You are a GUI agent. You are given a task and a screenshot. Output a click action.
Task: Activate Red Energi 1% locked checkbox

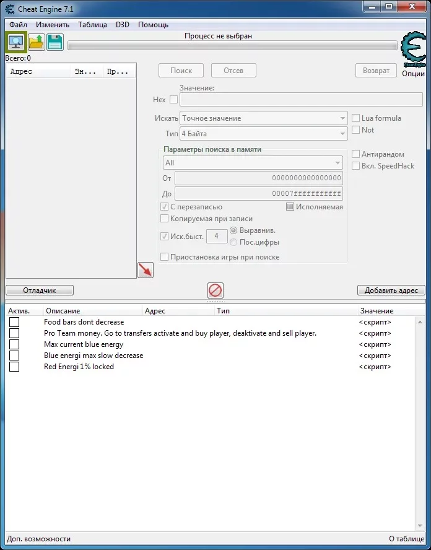[14, 367]
